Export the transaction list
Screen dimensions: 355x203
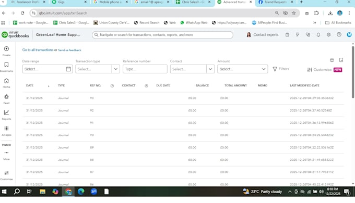(x=341, y=60)
